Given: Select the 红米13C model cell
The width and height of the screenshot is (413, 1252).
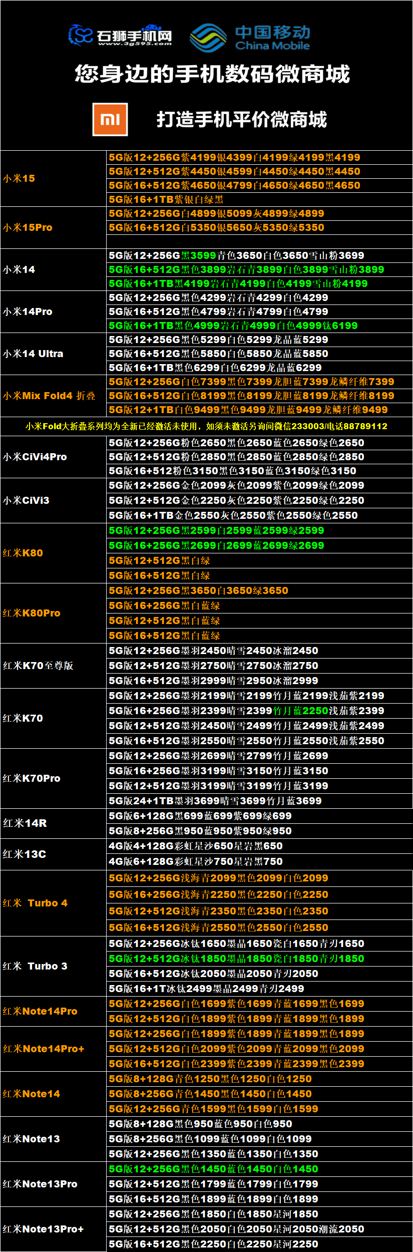Looking at the screenshot, I should coord(54,854).
